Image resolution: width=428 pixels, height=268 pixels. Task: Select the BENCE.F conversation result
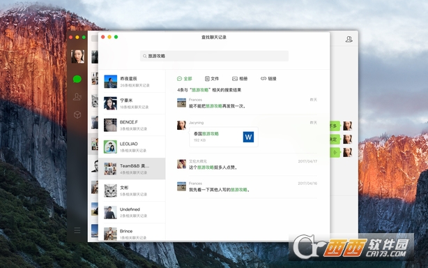pos(132,125)
